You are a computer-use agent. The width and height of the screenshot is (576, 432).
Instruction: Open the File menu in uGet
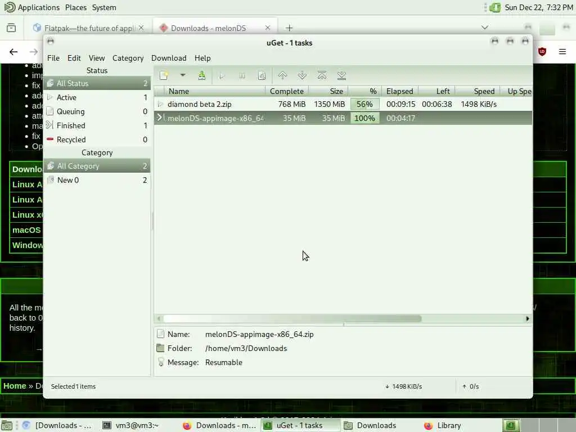53,58
